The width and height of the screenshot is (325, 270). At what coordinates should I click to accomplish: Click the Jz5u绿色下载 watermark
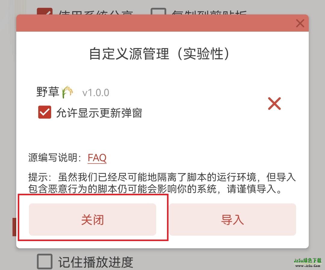(308, 262)
